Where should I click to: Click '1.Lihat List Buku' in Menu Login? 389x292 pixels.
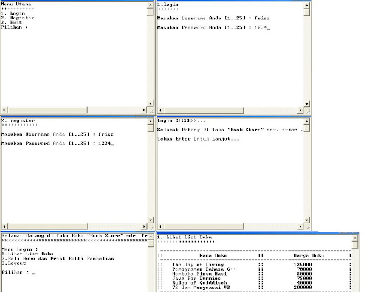(27, 254)
